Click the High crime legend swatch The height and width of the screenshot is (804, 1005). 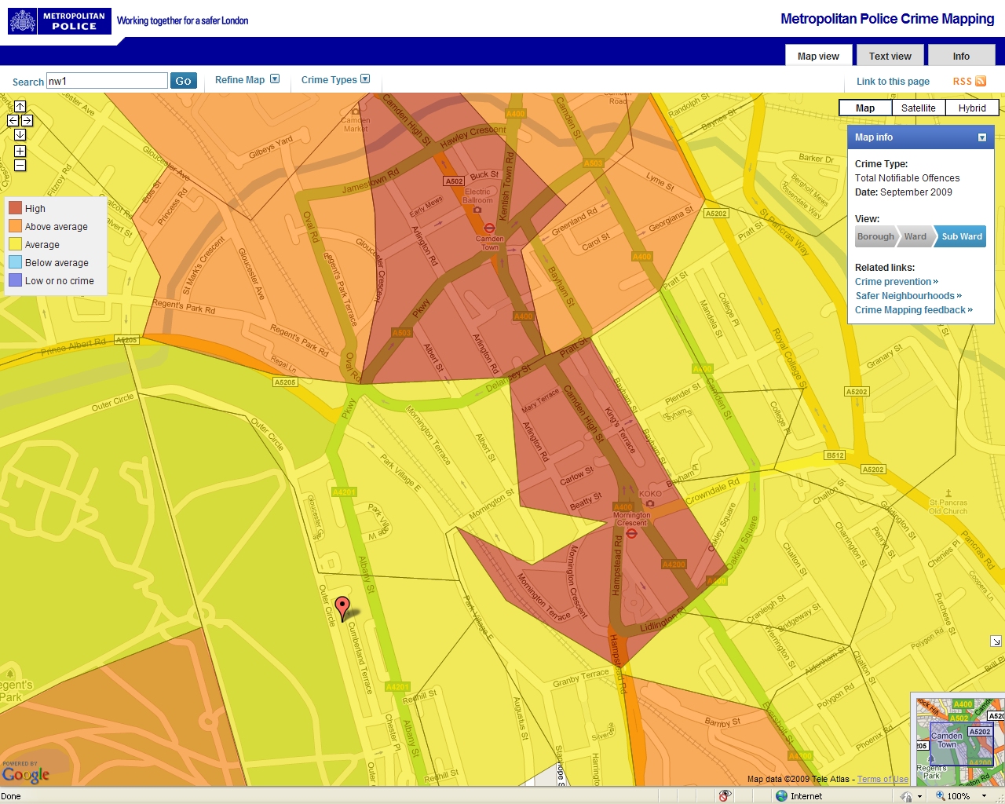point(15,208)
